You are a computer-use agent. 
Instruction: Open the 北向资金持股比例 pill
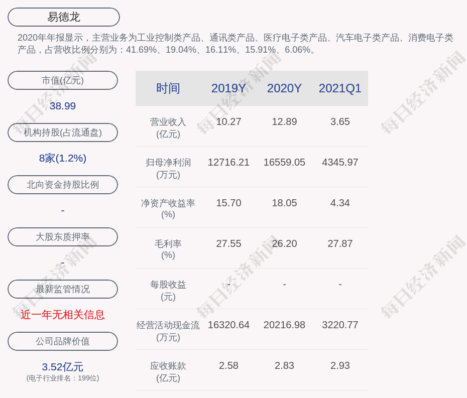[x=63, y=185]
